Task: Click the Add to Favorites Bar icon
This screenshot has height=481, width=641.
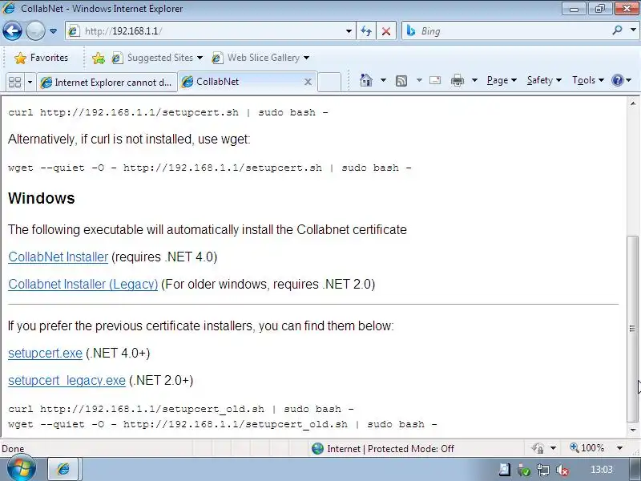Action: coord(98,58)
